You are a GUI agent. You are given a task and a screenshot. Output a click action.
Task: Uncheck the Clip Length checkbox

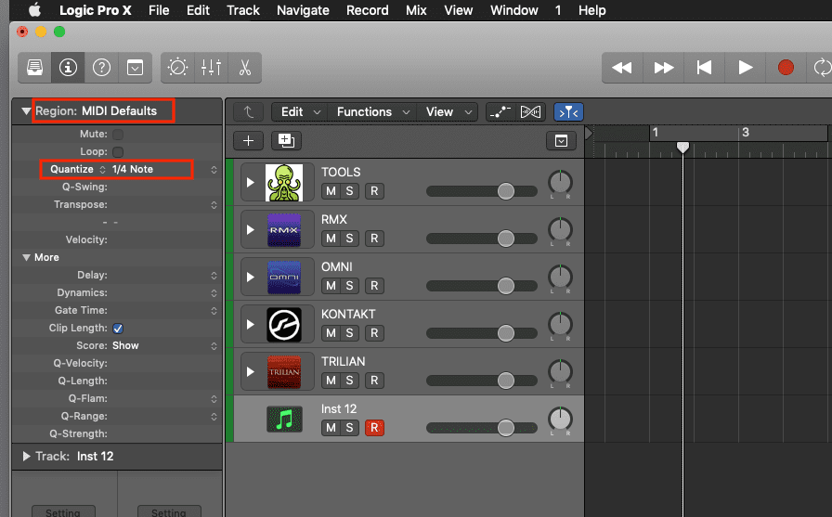118,329
